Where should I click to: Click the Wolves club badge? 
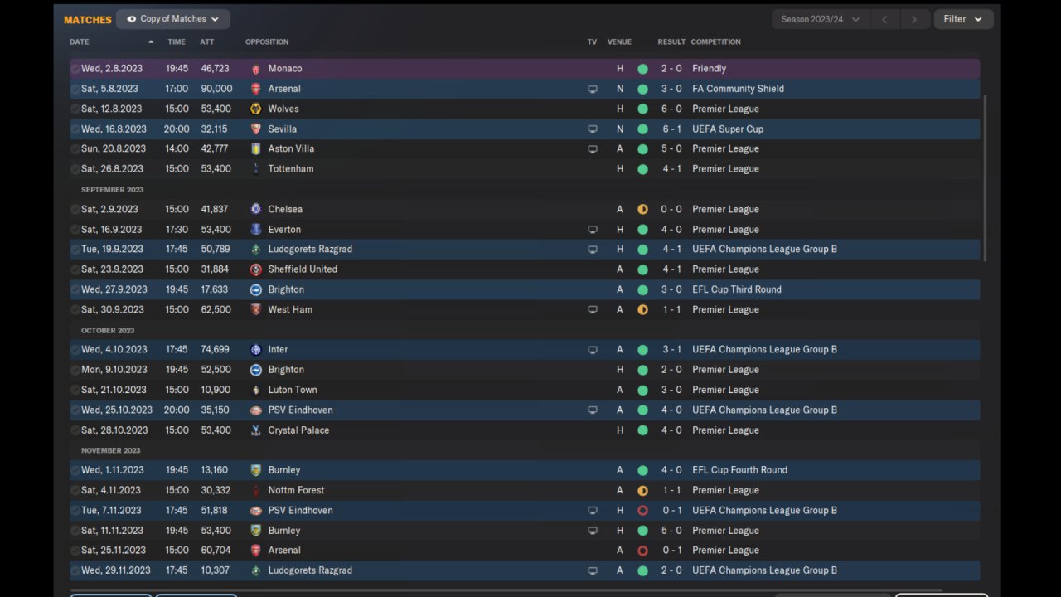pyautogui.click(x=255, y=109)
